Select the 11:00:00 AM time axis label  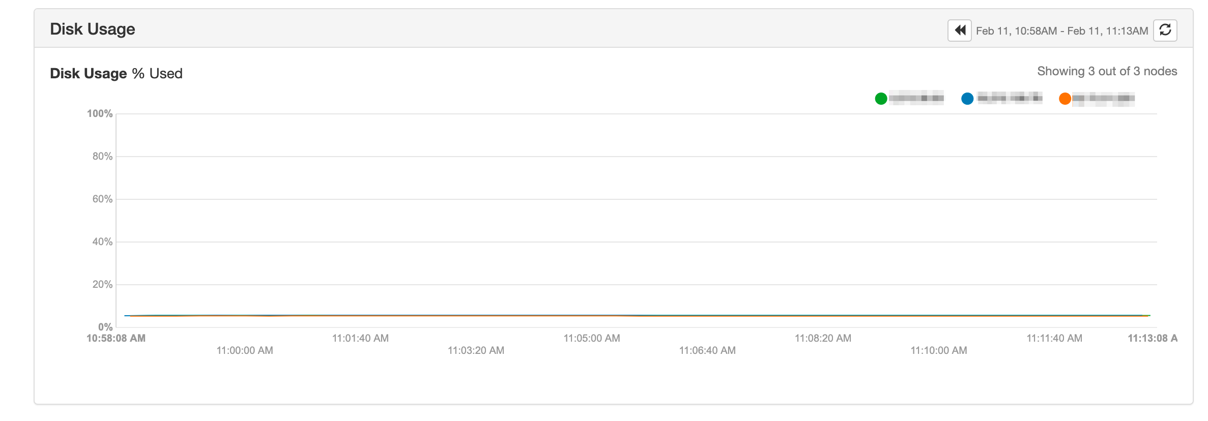[x=245, y=350]
